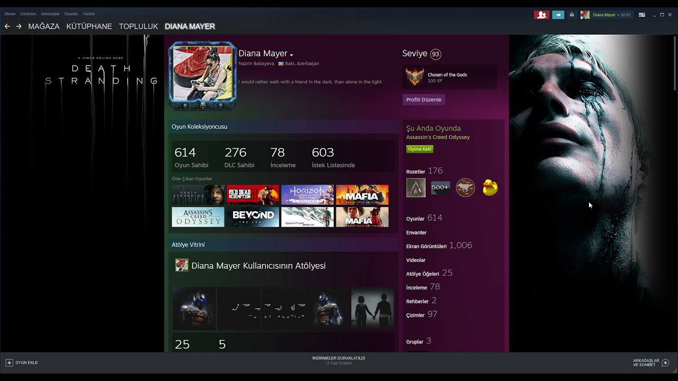Open Red Dead Redemption II thumbnail
The width and height of the screenshot is (678, 381).
pyautogui.click(x=253, y=195)
